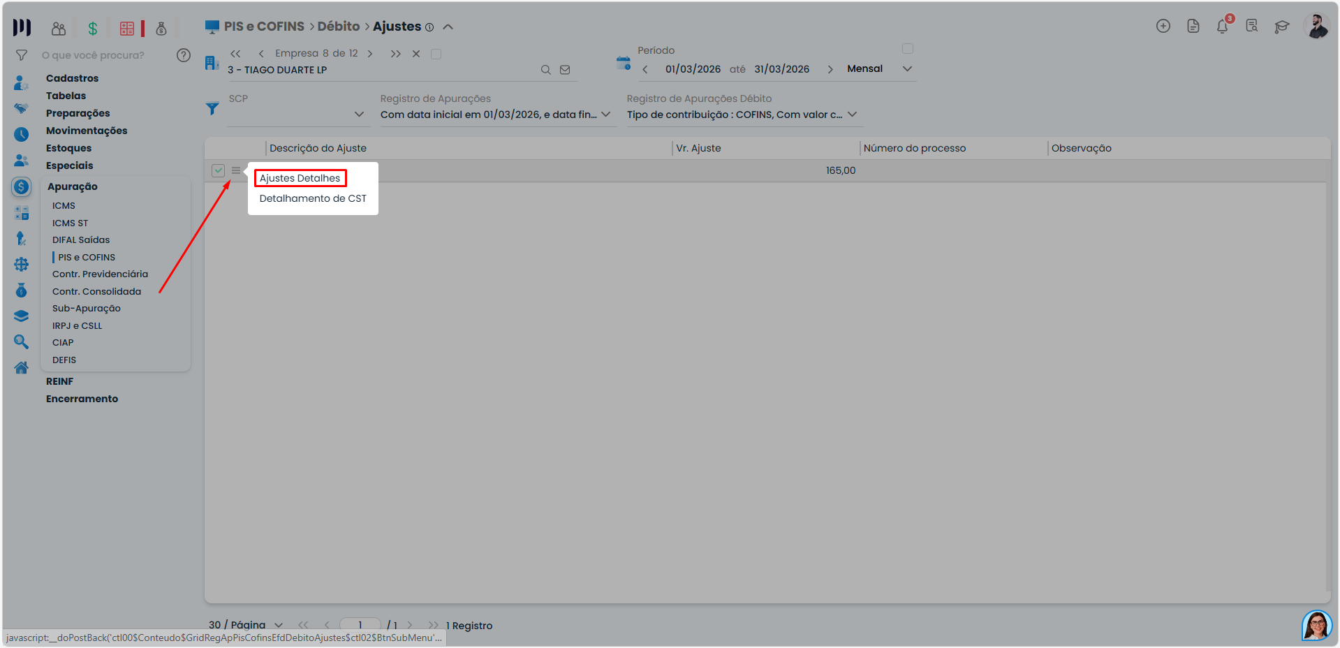1340x648 pixels.
Task: Uncheck the 165,00 adjustment row checkbox
Action: coord(219,170)
